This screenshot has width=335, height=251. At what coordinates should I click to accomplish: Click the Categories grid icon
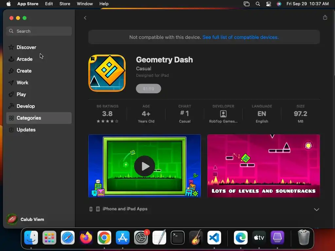tap(11, 118)
